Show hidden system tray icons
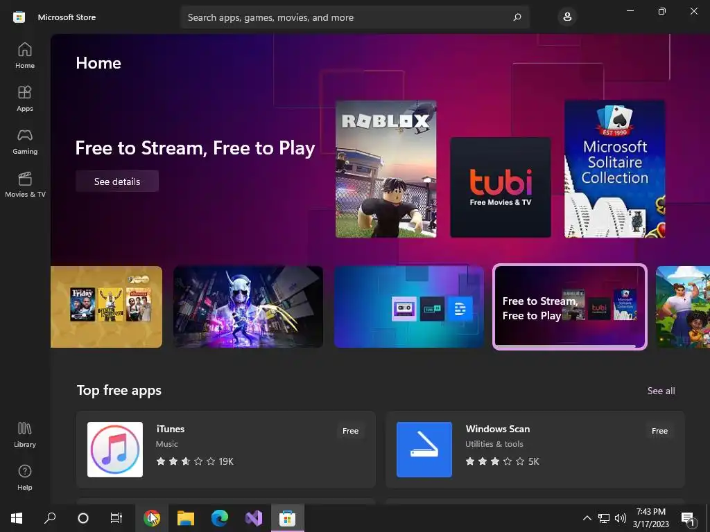The height and width of the screenshot is (532, 710). point(587,518)
